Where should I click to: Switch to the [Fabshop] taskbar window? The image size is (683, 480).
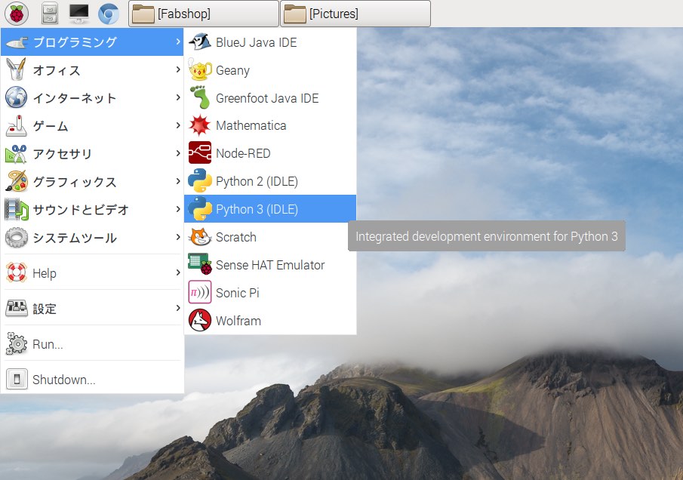point(204,14)
